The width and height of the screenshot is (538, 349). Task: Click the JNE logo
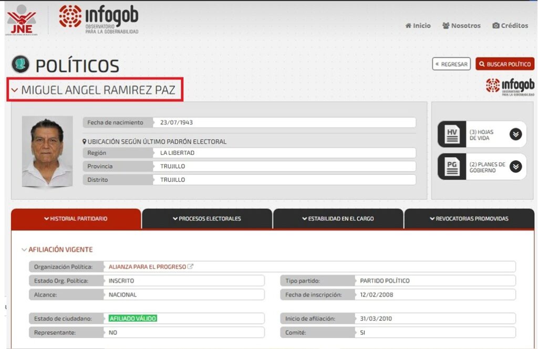tap(20, 20)
